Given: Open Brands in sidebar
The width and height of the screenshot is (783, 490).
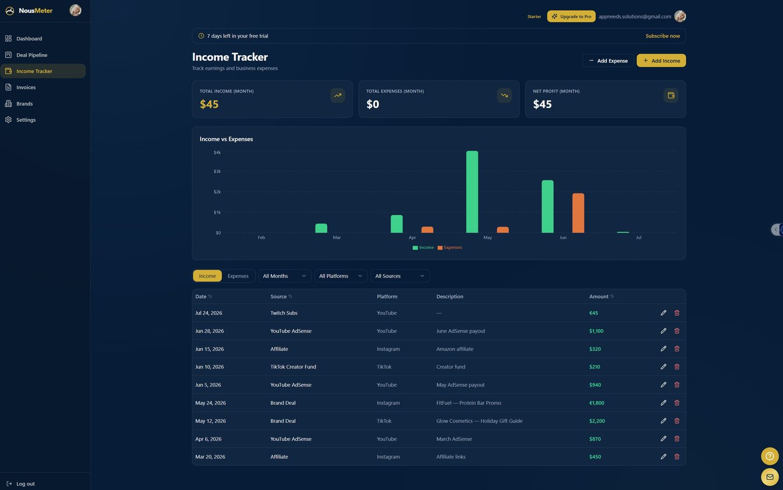Looking at the screenshot, I should point(43,103).
